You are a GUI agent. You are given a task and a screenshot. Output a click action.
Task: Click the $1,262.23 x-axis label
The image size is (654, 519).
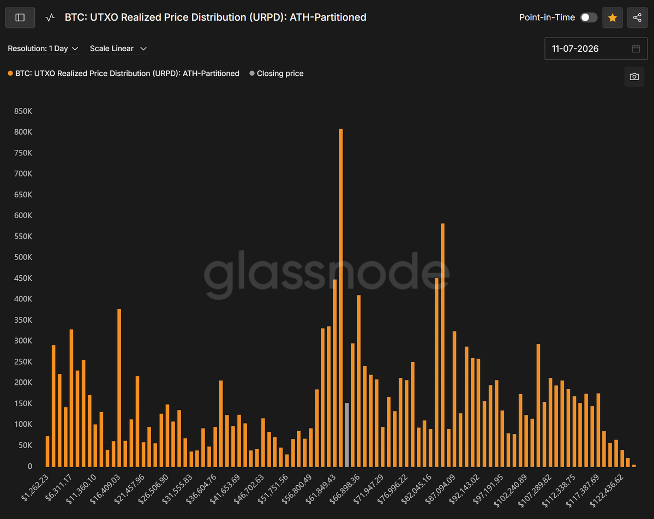coord(34,487)
